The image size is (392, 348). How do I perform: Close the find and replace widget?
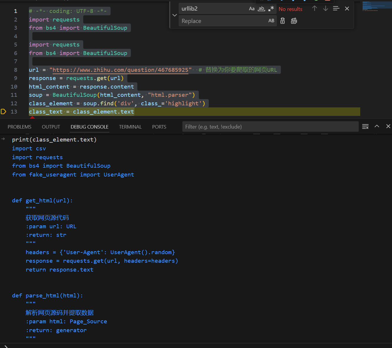coord(347,9)
